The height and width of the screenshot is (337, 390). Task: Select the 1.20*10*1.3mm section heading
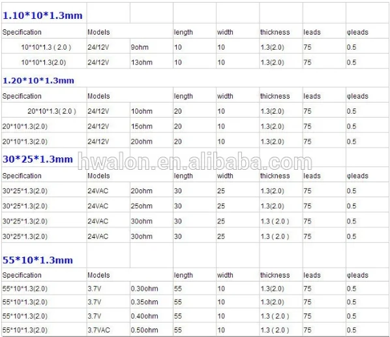38,81
